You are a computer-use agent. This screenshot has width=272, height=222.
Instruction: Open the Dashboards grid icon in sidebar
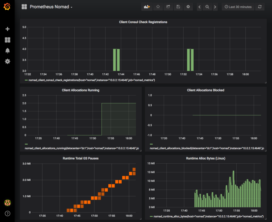pos(7,40)
